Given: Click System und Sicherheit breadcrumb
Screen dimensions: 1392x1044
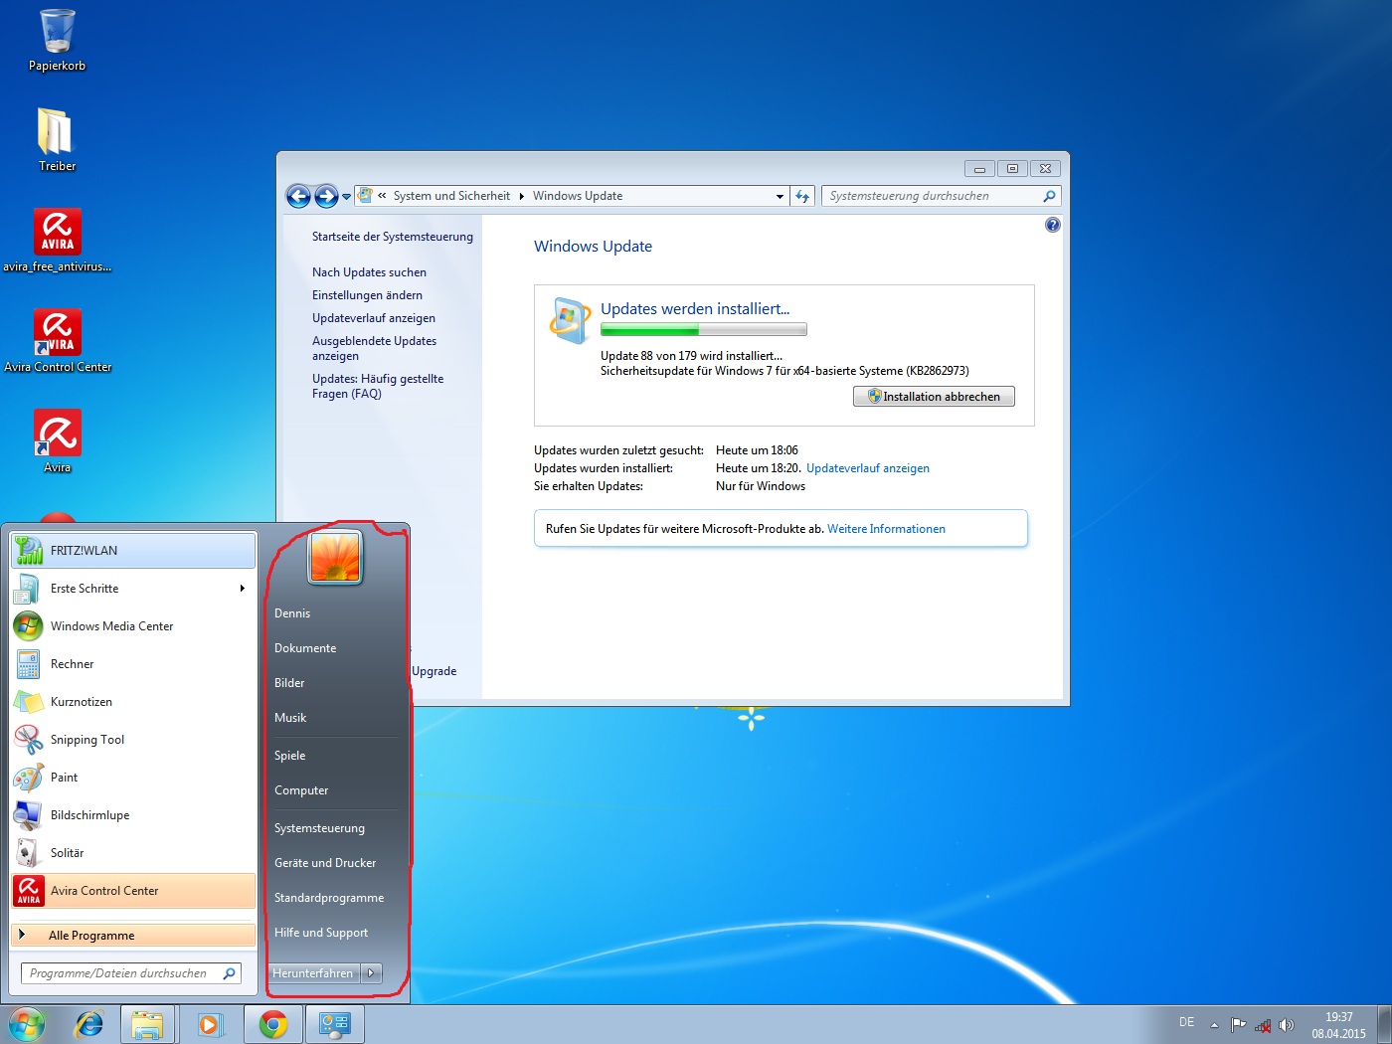Looking at the screenshot, I should (451, 196).
